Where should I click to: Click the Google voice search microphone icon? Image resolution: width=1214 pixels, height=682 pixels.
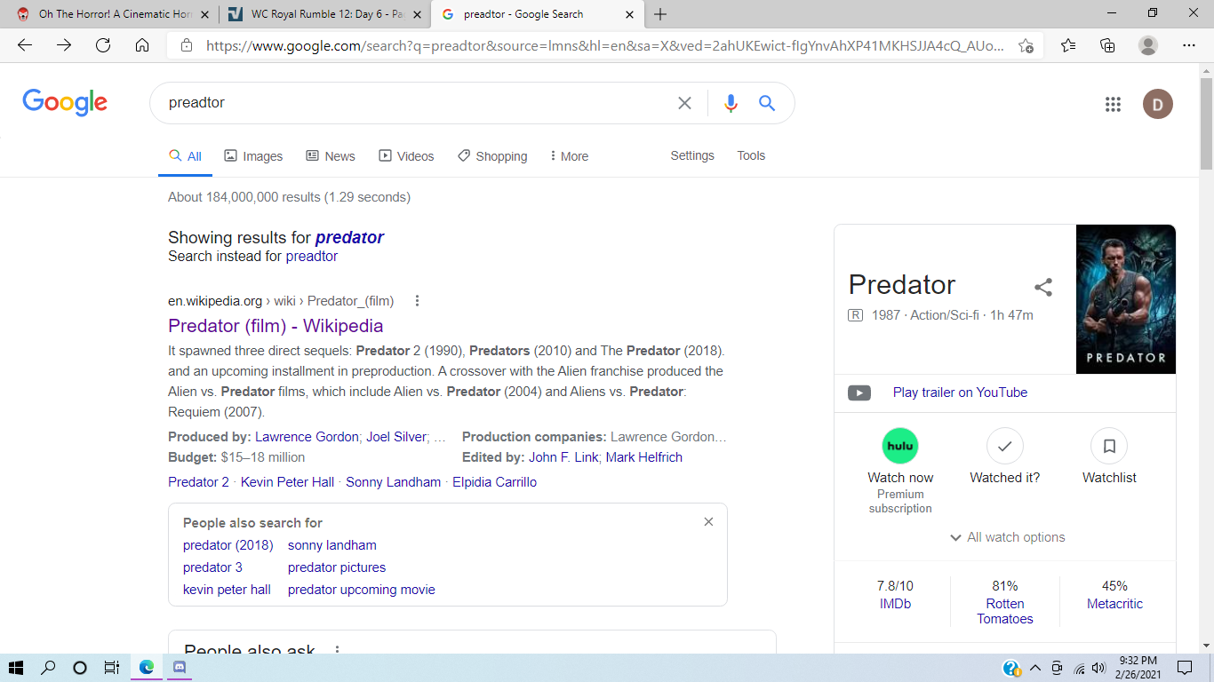pyautogui.click(x=731, y=103)
